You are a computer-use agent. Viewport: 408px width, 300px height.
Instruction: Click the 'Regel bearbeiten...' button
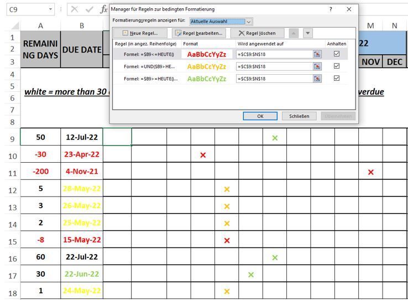pos(199,33)
